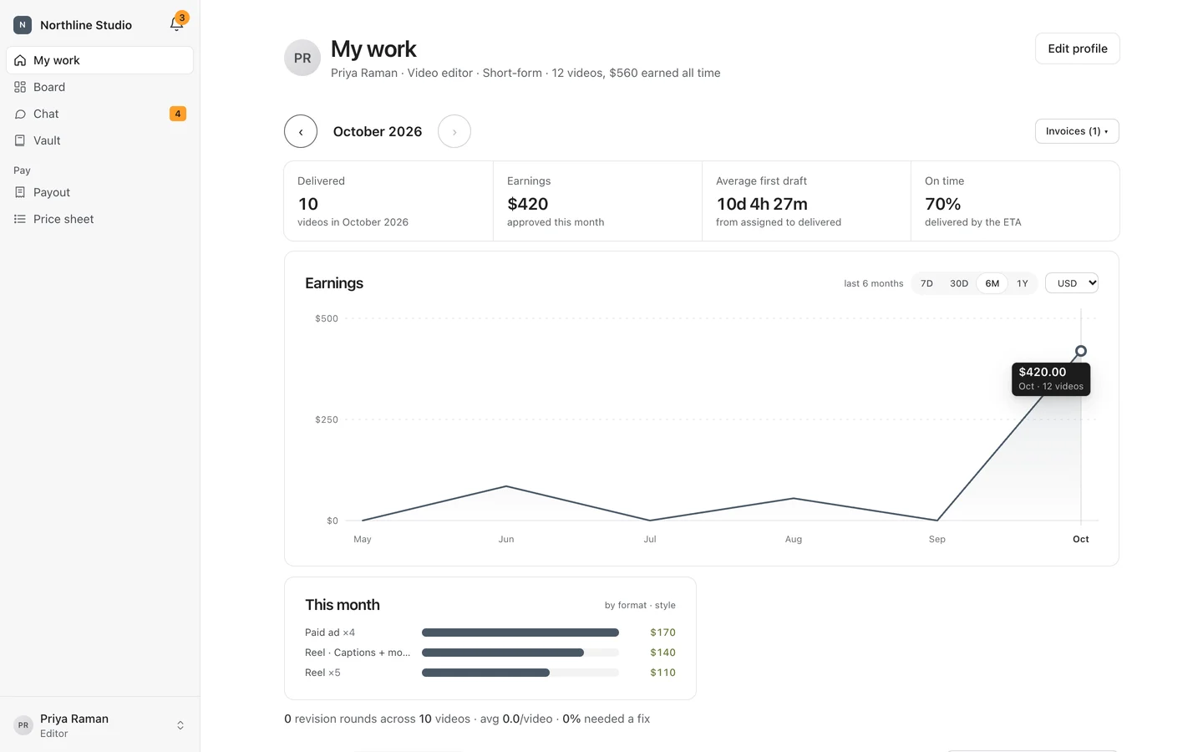Click the Vault icon
This screenshot has height=752, width=1203.
pyautogui.click(x=20, y=140)
